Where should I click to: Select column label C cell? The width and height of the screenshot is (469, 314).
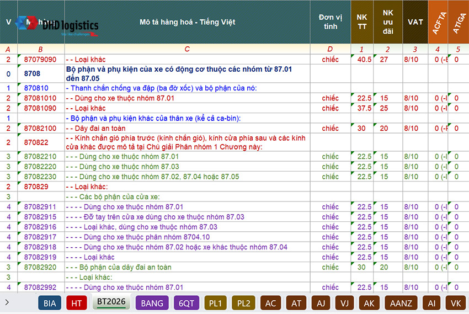click(x=187, y=49)
